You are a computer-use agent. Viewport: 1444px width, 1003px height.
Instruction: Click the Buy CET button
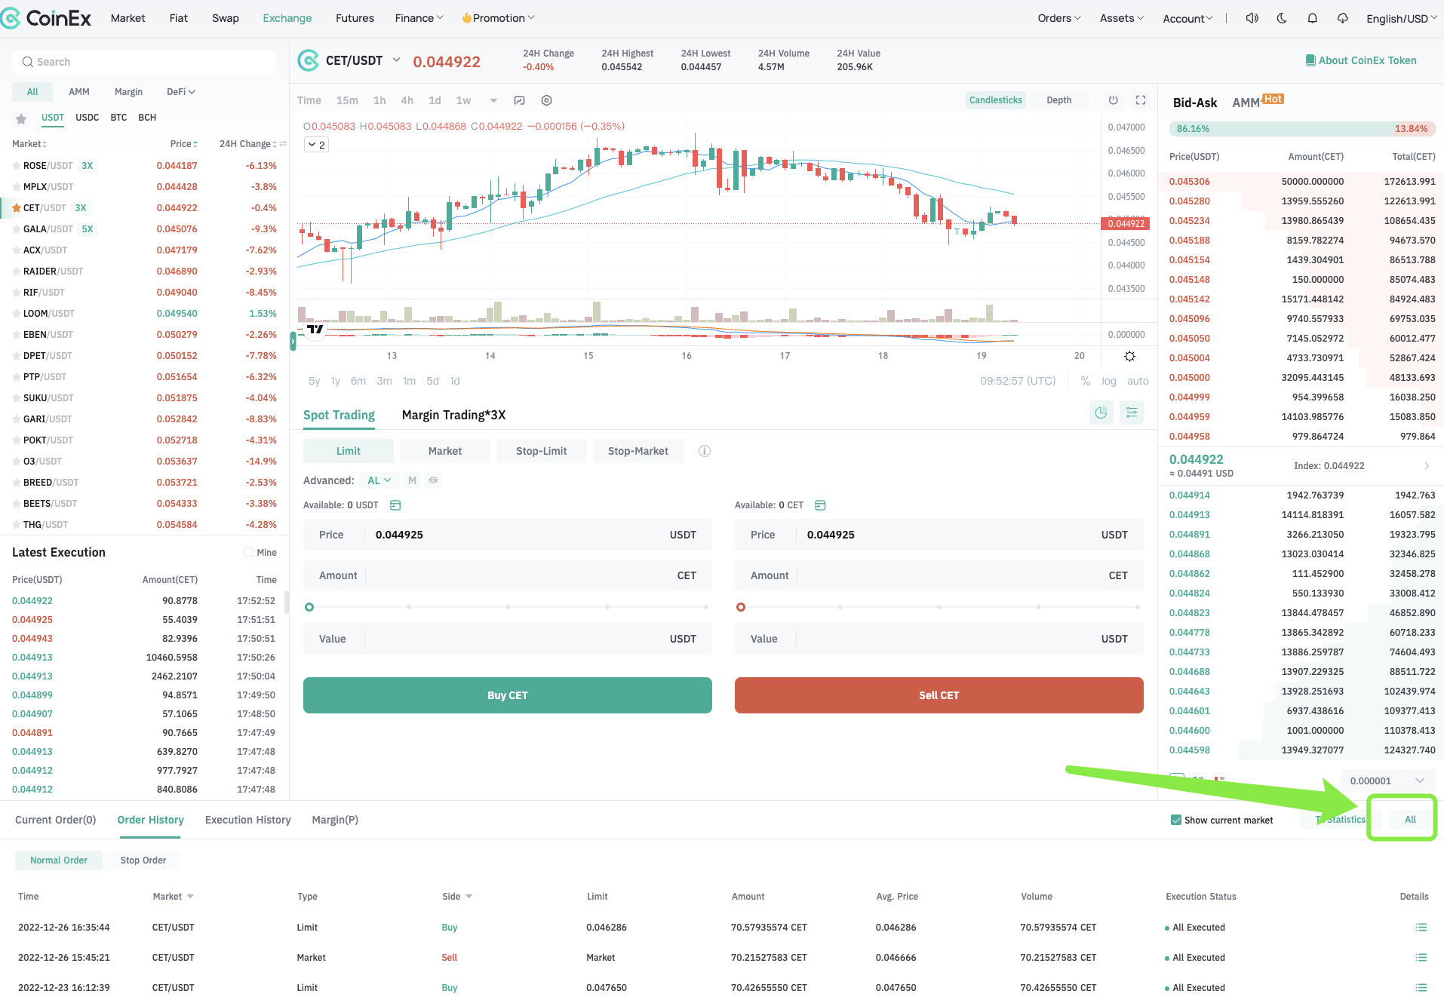508,695
